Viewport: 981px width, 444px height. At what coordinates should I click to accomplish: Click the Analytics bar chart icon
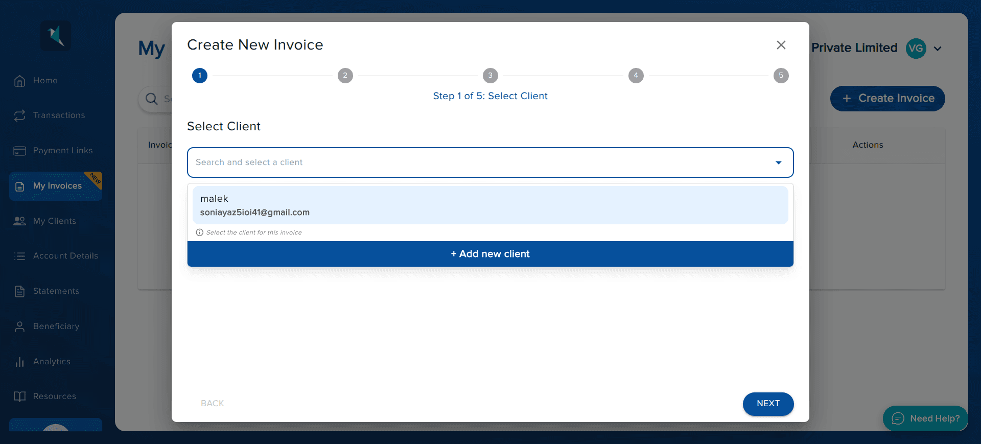(19, 362)
